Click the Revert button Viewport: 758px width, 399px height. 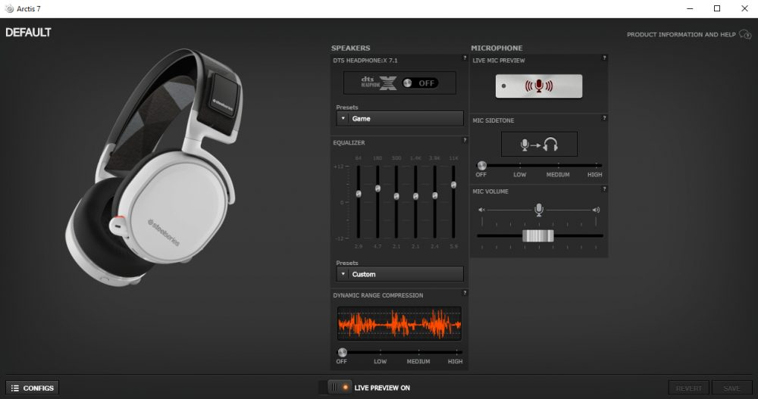[x=688, y=388]
